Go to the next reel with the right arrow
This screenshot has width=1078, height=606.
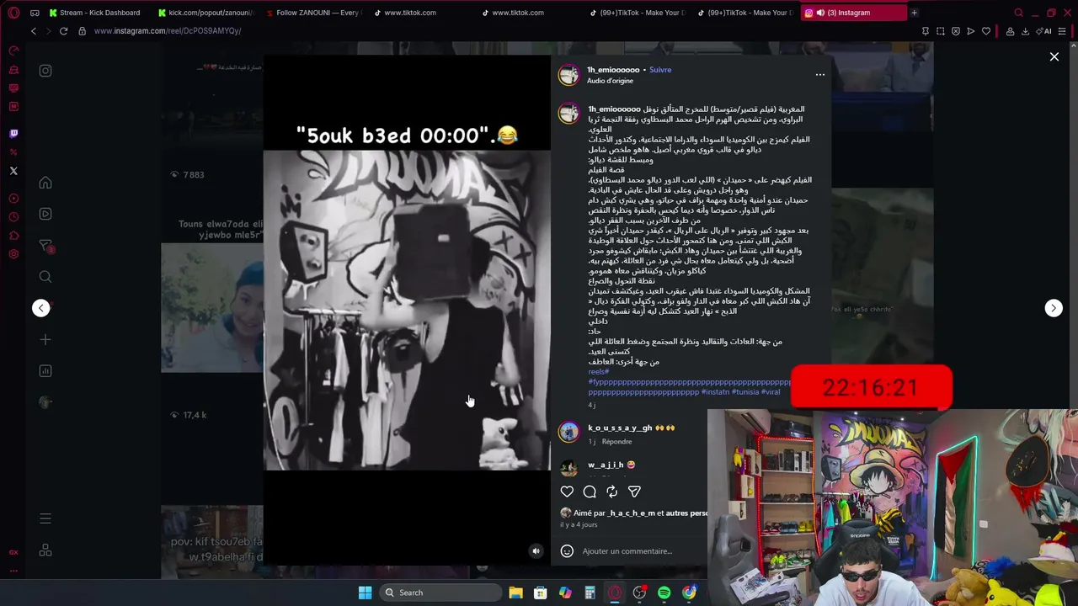coord(1054,308)
